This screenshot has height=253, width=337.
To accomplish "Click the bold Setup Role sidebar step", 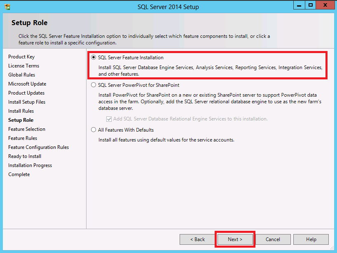I will tap(21, 120).
